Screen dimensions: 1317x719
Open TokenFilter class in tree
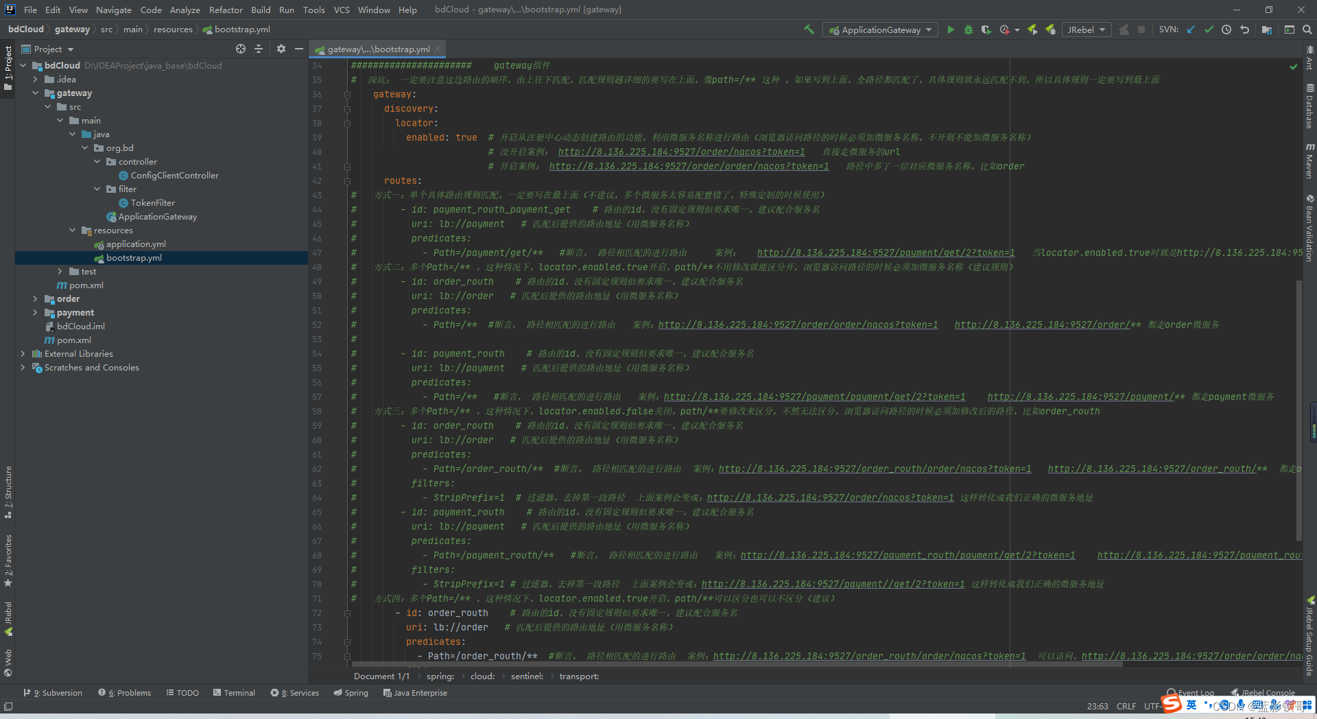tap(152, 202)
